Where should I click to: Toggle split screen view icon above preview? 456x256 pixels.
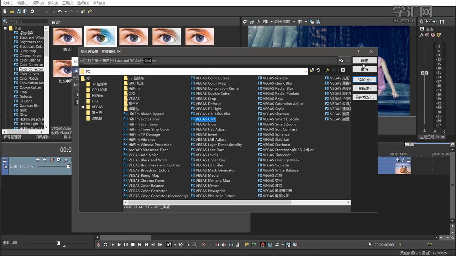click(x=266, y=22)
